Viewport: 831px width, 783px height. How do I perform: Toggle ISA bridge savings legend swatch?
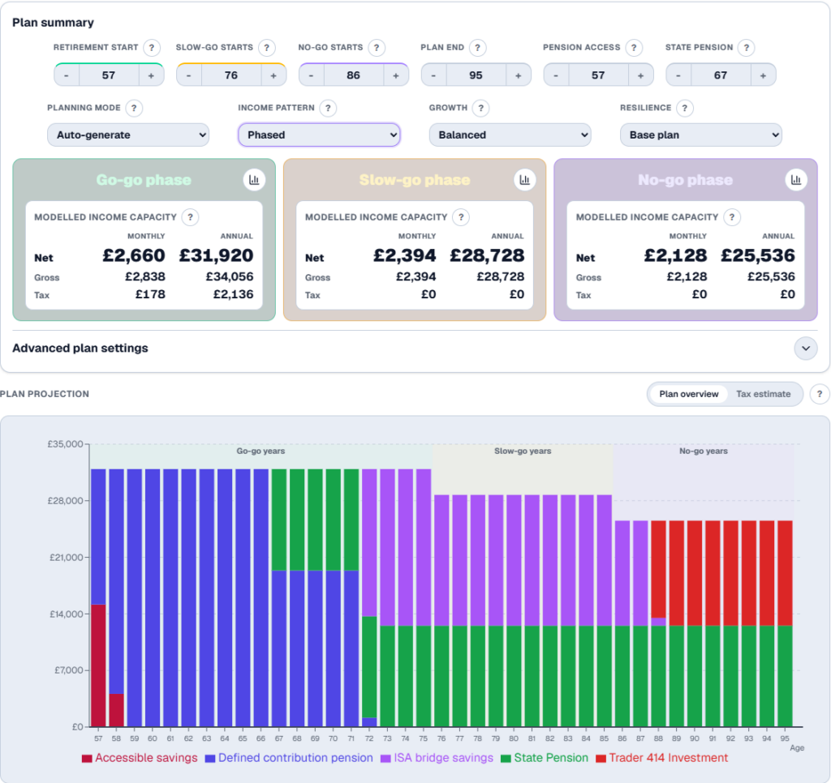[x=385, y=759]
